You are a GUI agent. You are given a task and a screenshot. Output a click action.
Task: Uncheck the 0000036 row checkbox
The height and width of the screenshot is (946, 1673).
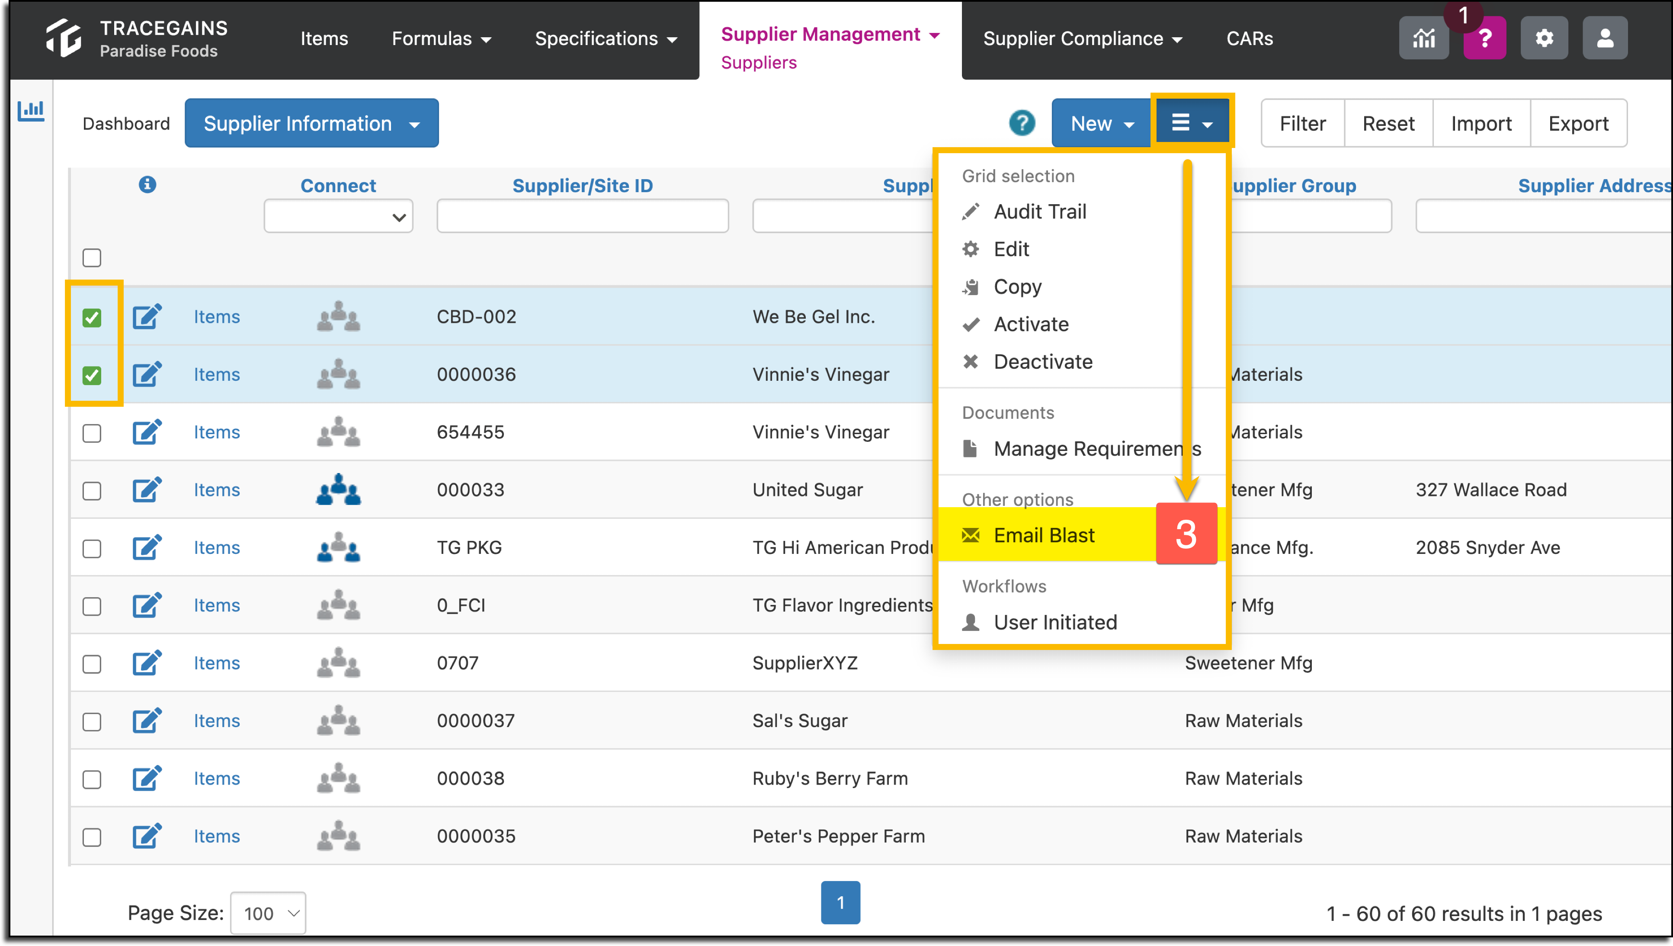tap(92, 376)
